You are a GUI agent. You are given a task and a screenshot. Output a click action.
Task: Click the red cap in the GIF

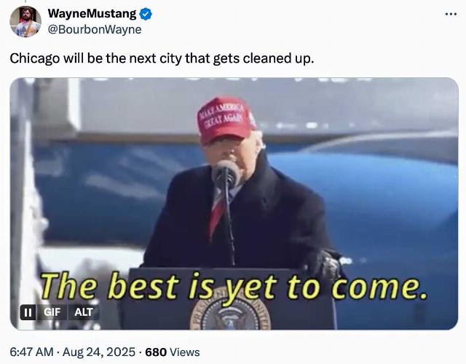(226, 120)
